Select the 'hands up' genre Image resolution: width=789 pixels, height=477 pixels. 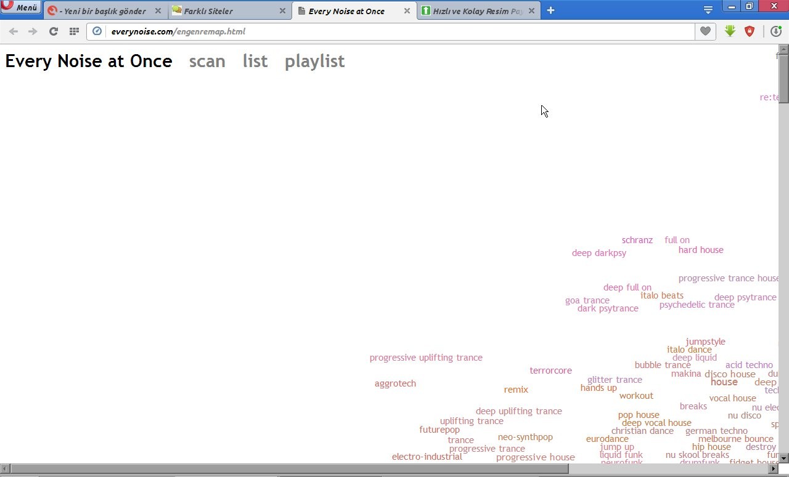(599, 388)
